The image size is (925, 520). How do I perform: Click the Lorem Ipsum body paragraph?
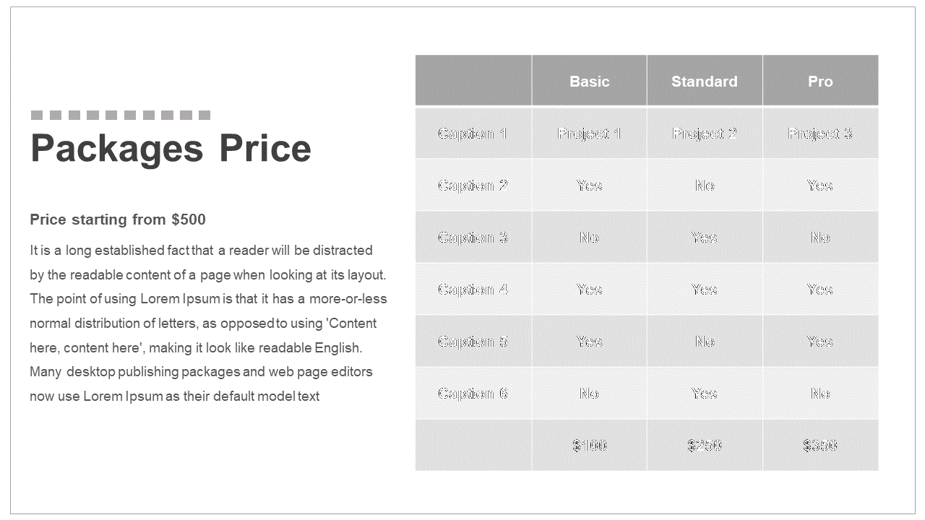pos(209,324)
